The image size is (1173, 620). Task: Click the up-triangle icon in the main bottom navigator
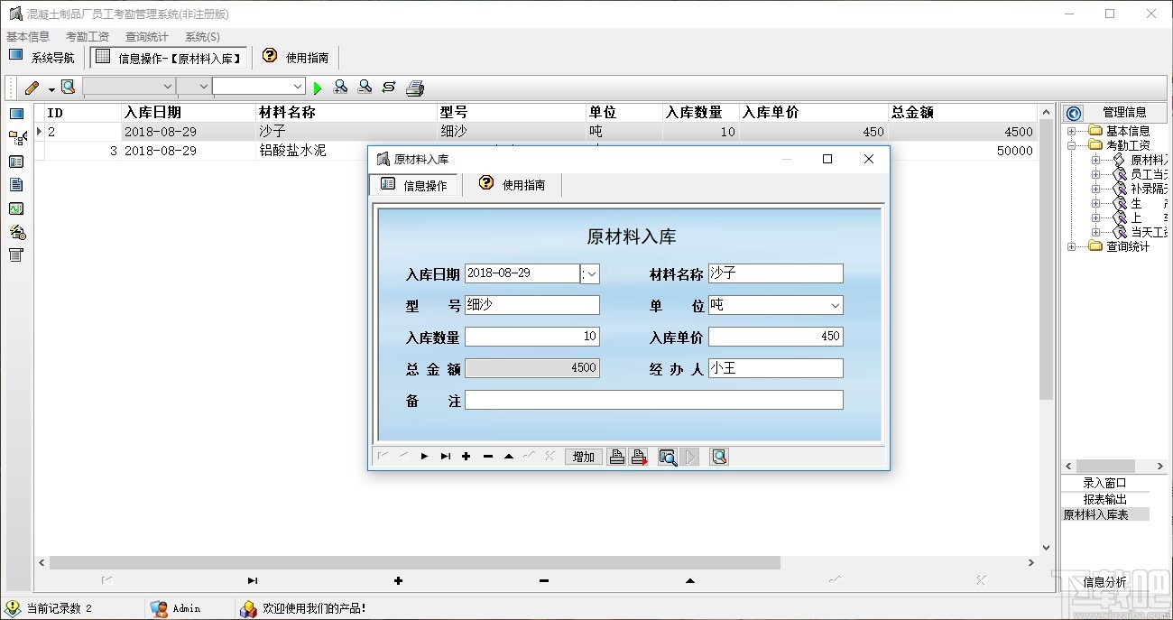(690, 580)
